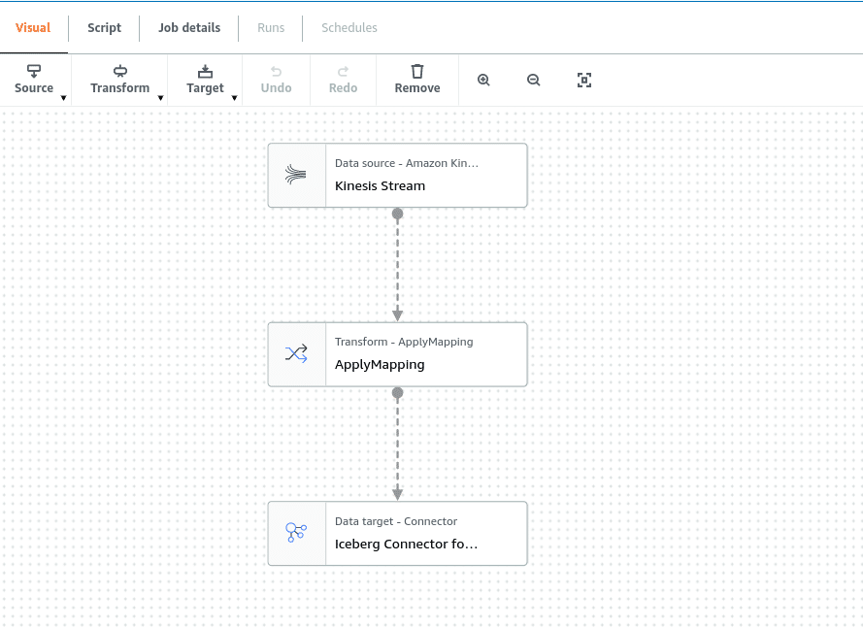Select the ApplyMapping node label

point(380,364)
